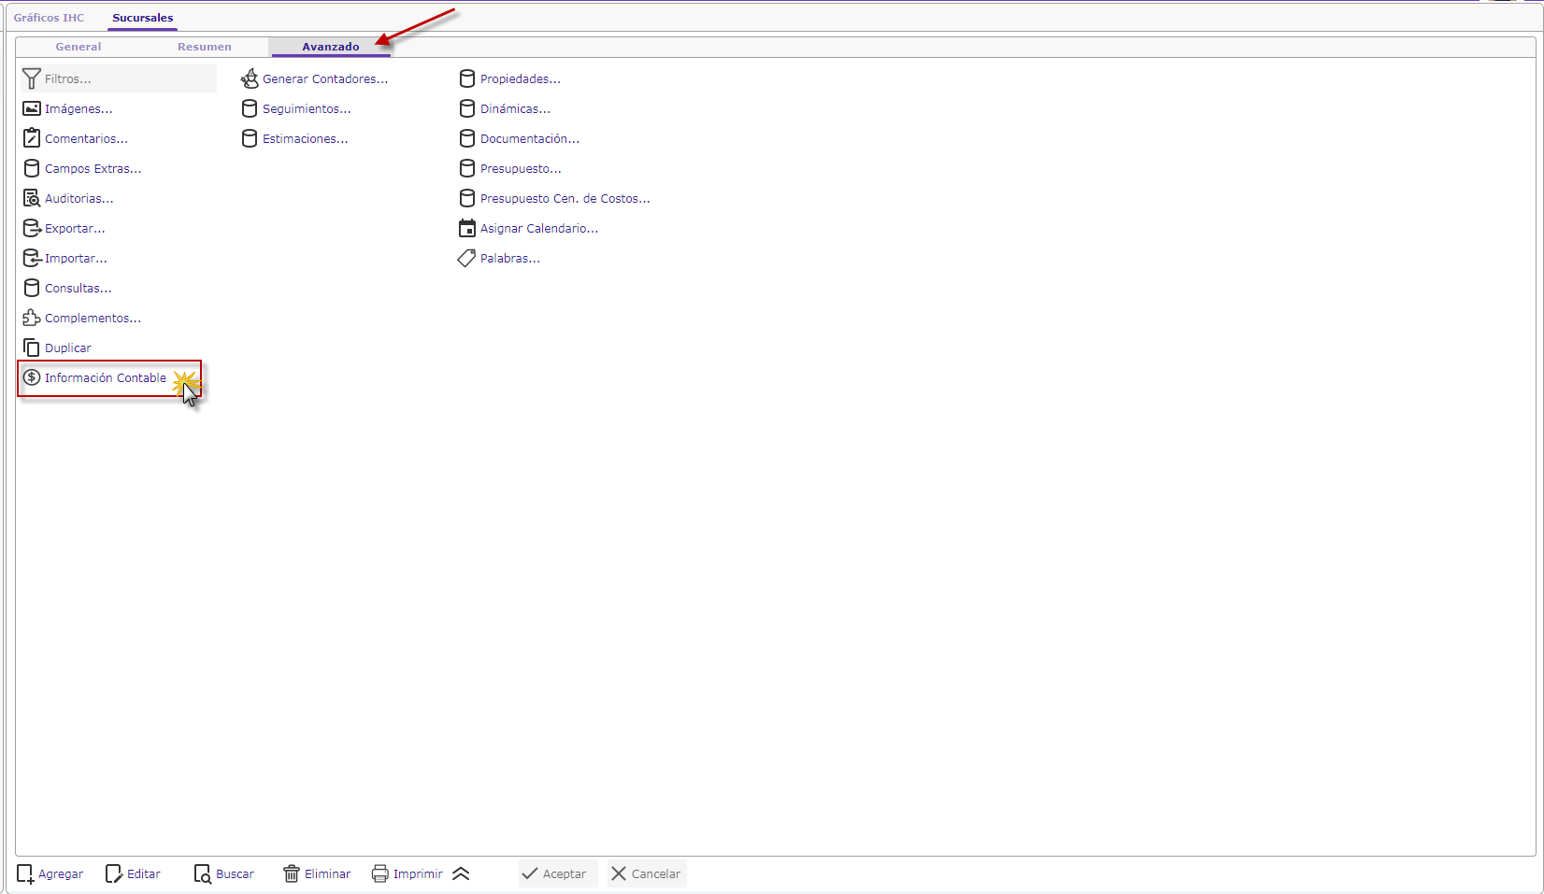
Task: Click the Asignar Calendario calendar icon
Action: (467, 228)
